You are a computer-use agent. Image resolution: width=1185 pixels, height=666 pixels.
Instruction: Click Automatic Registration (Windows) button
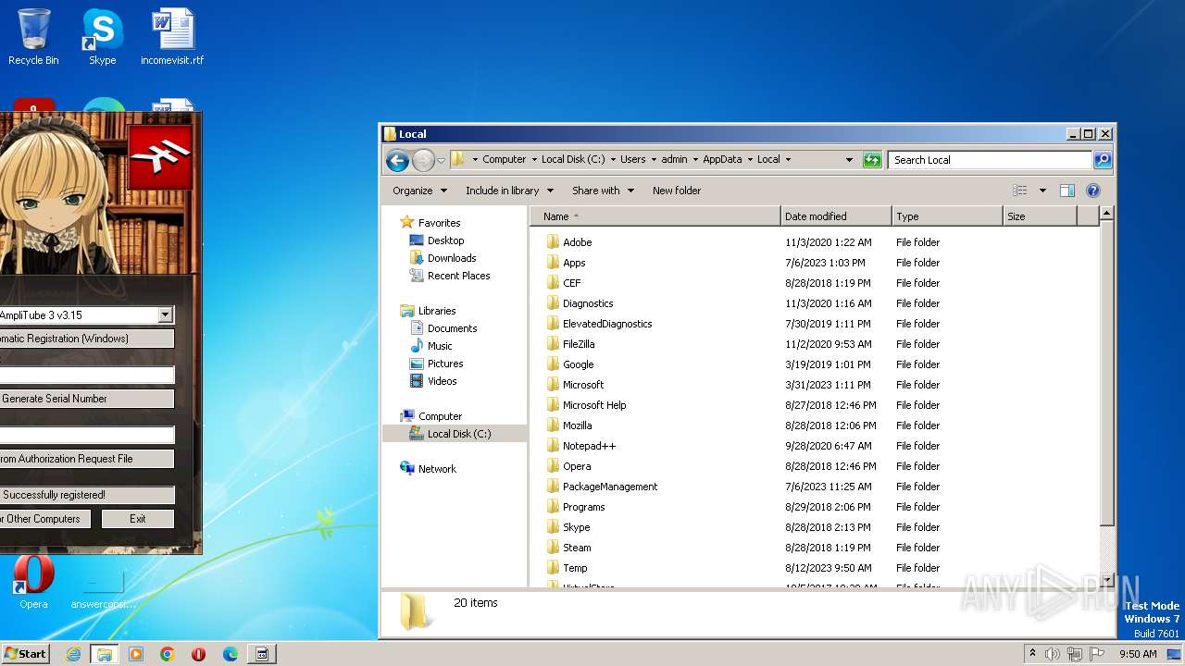86,339
